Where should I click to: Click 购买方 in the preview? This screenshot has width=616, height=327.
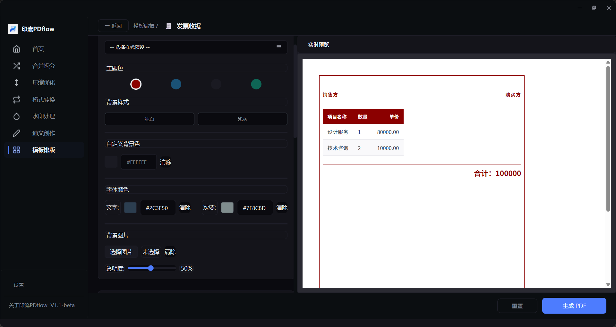[x=513, y=95]
